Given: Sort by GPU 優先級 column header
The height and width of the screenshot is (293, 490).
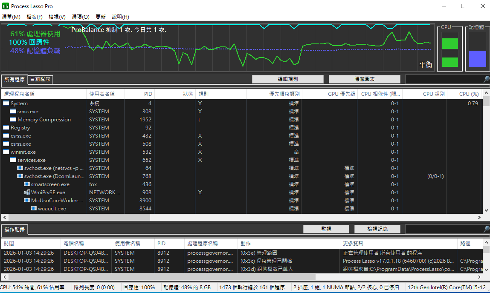Looking at the screenshot, I should 330,94.
